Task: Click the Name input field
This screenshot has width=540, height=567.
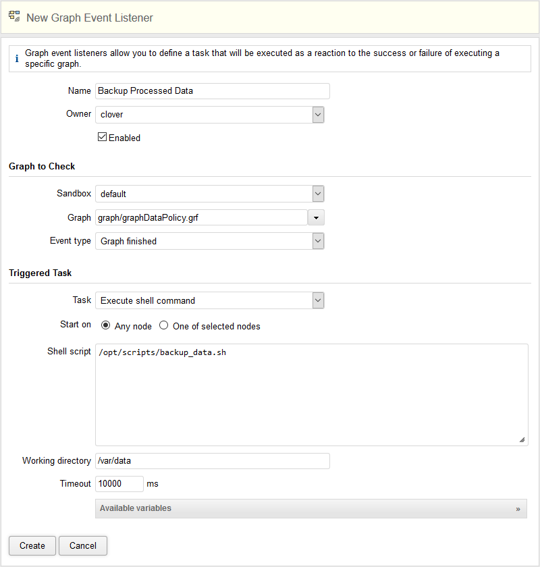Action: coord(212,91)
